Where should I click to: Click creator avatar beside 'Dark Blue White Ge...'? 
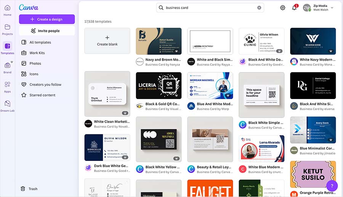coord(88,168)
